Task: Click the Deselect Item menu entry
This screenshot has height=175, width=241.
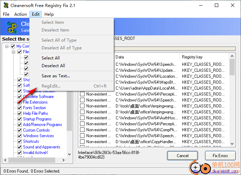Action: 72,30
